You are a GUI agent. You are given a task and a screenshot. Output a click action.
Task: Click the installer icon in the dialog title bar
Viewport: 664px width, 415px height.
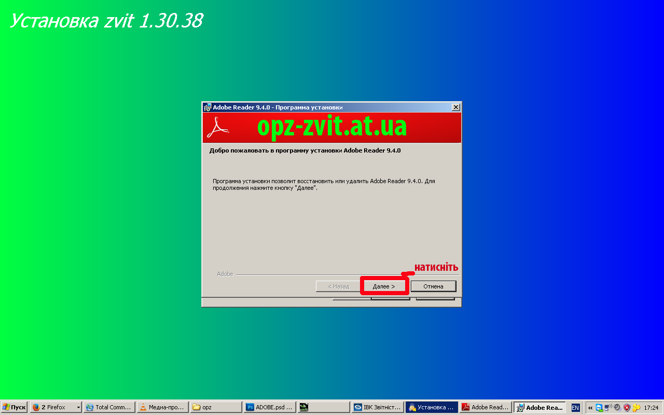pos(208,107)
